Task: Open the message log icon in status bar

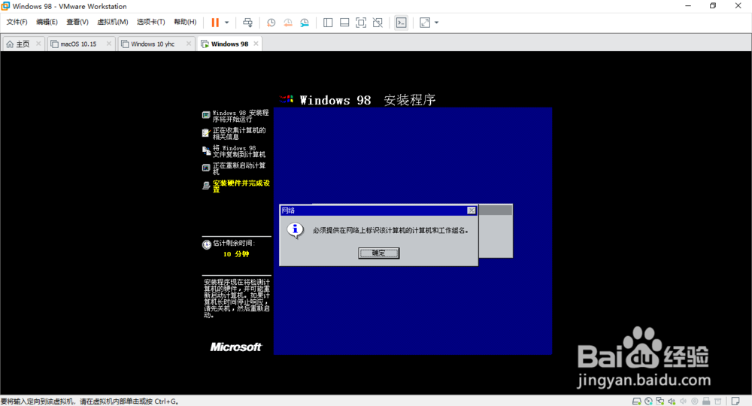Action: point(735,401)
